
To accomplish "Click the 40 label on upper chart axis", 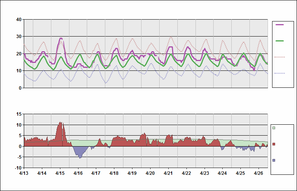I will (19, 20).
